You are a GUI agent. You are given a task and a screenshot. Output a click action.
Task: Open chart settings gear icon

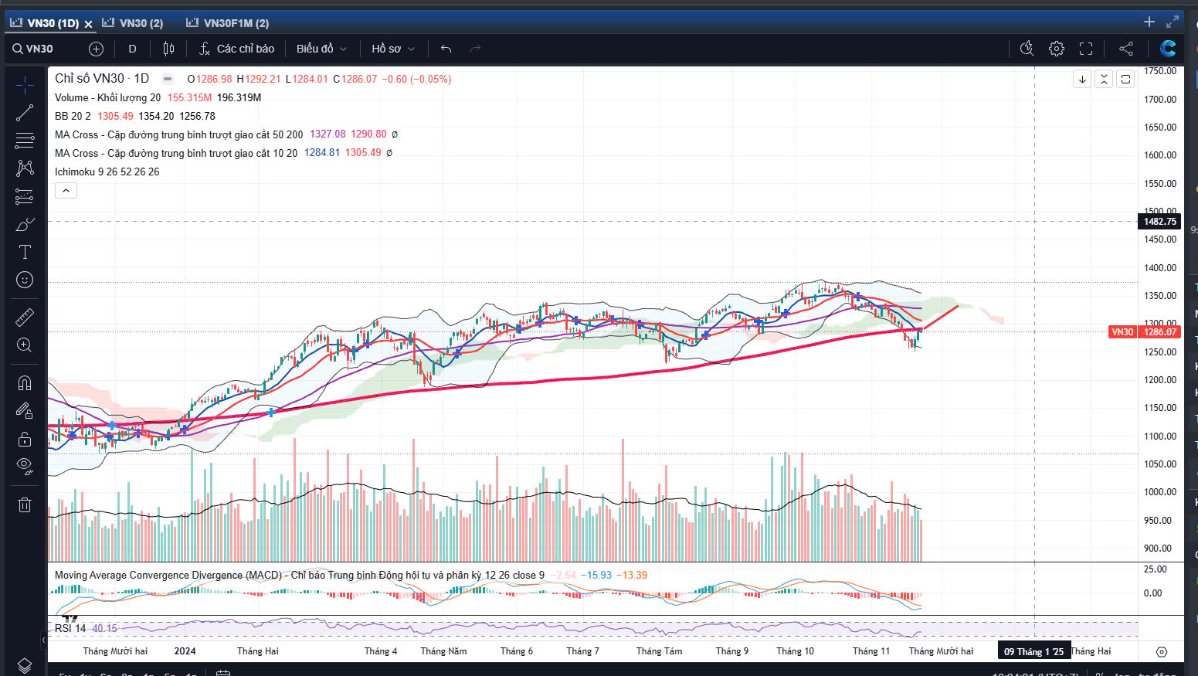pos(1057,49)
